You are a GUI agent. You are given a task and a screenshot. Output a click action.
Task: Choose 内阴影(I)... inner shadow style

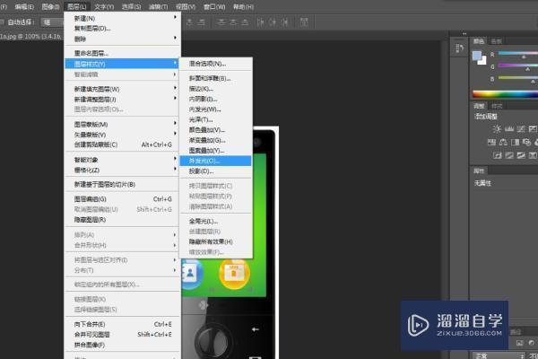[215, 100]
